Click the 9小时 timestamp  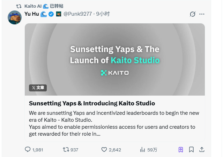pyautogui.click(x=103, y=14)
